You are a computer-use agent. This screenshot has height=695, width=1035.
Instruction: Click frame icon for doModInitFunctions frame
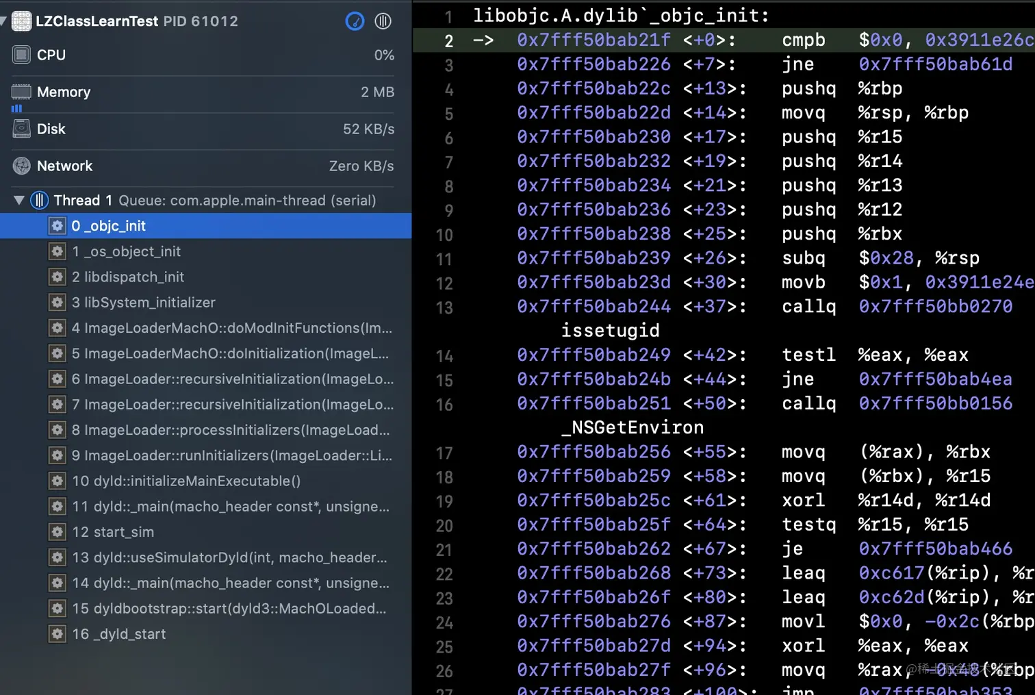coord(57,328)
